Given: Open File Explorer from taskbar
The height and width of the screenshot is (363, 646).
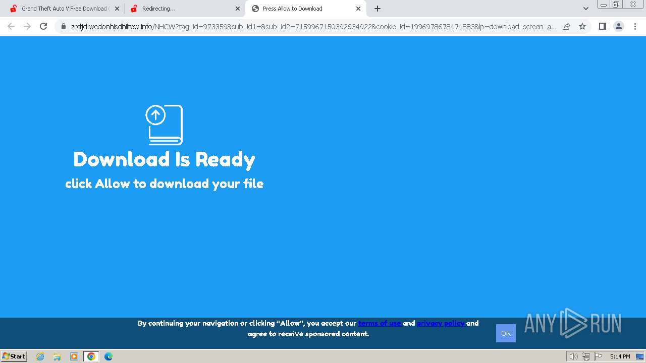Looking at the screenshot, I should [x=57, y=356].
